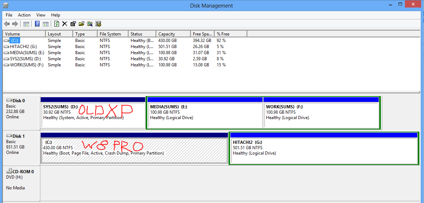
Task: Sort list by Capacity column header
Action: click(173, 34)
